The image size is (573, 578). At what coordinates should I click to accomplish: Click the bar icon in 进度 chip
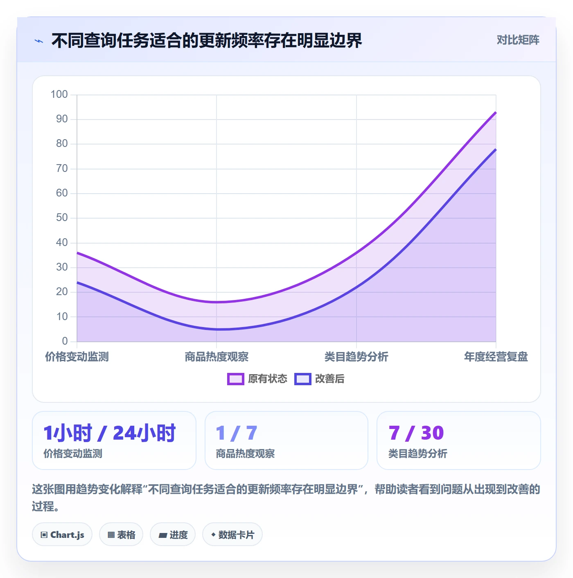click(x=163, y=535)
